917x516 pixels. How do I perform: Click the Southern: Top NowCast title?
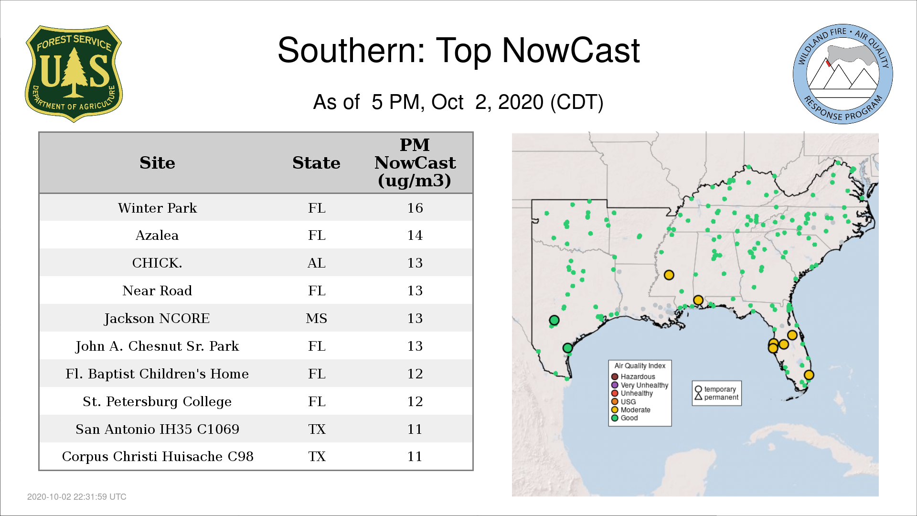coord(458,50)
